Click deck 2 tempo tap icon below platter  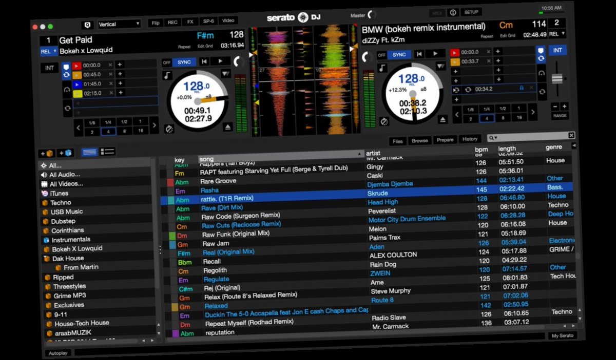click(x=384, y=121)
